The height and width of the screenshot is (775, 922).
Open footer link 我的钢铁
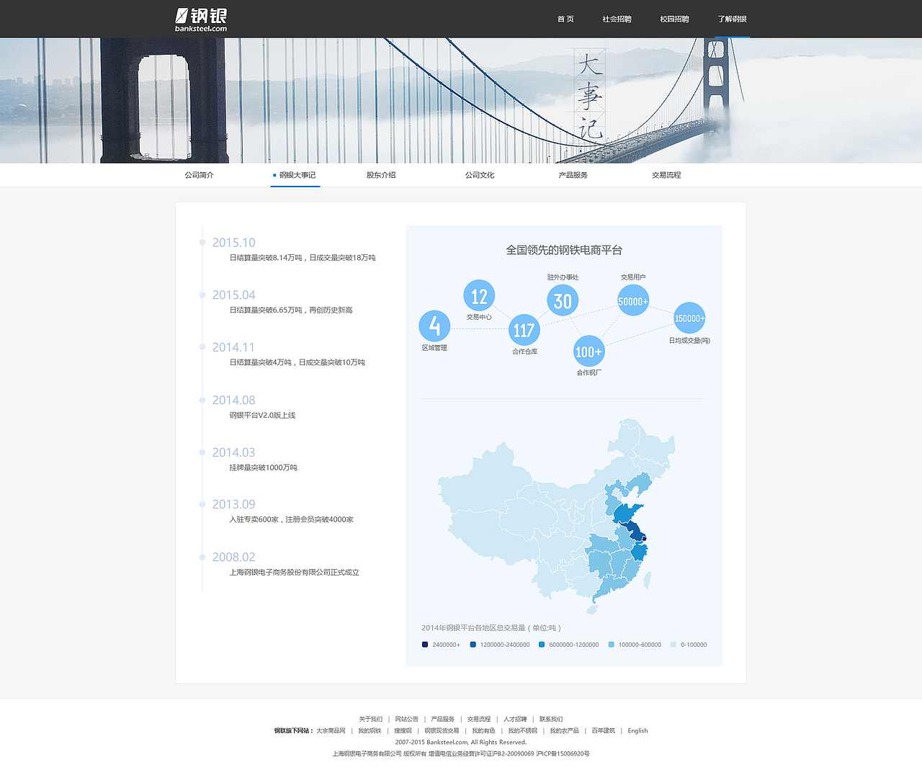coord(370,730)
